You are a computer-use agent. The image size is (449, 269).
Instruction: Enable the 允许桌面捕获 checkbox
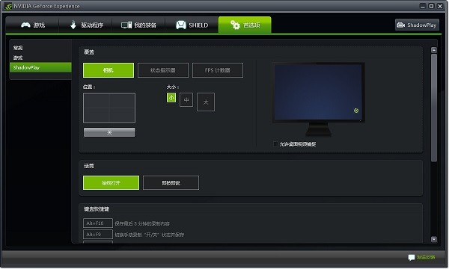275,143
